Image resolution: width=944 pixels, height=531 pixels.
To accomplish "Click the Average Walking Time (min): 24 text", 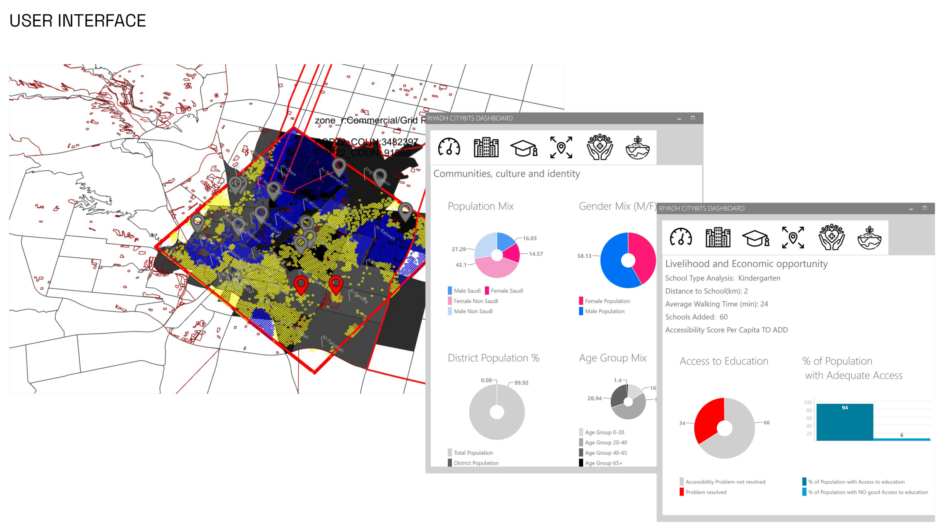I will (716, 304).
